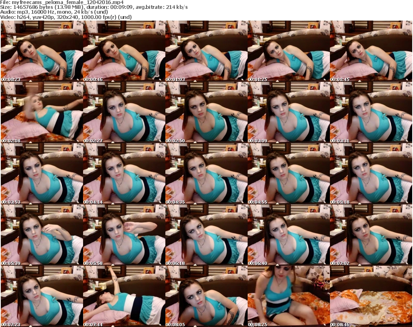
Task: Pick the frame stamped 00:04:55
Action: click(x=289, y=173)
